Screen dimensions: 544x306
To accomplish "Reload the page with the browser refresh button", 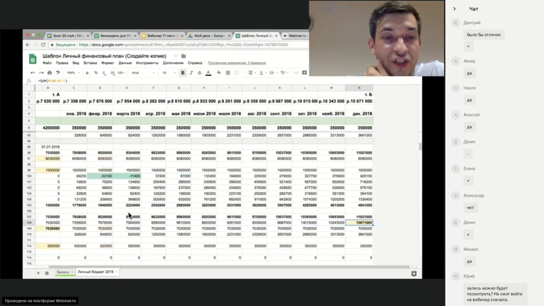I will pos(43,45).
